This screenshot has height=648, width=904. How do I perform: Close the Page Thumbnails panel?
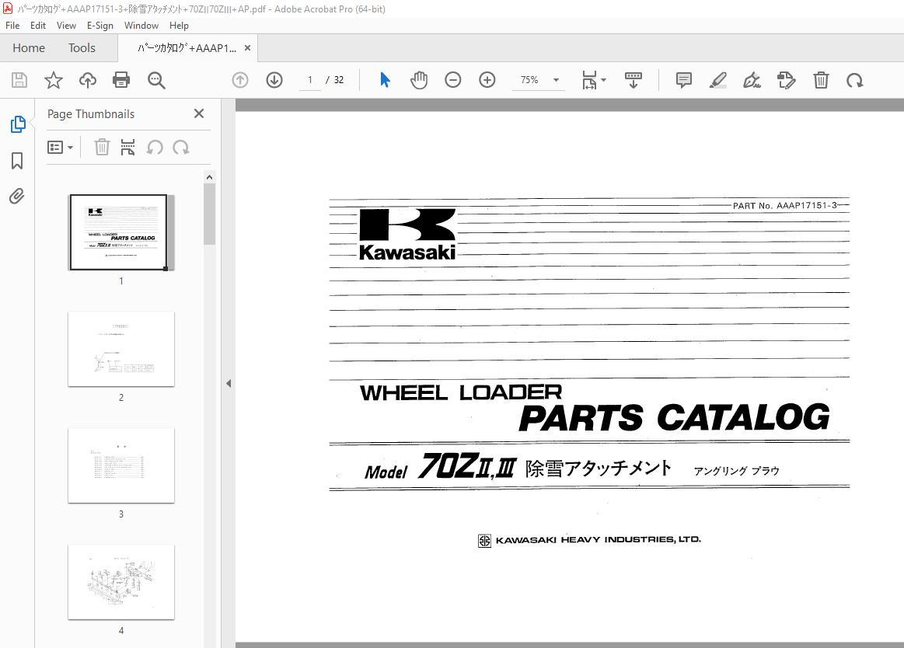click(199, 113)
